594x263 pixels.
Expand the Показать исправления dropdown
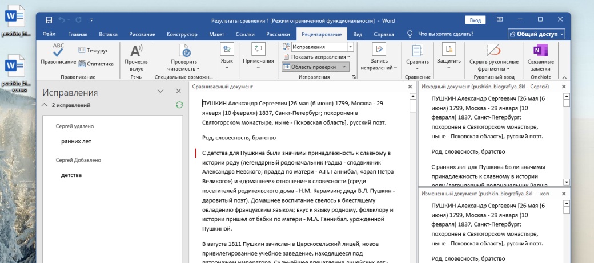320,57
